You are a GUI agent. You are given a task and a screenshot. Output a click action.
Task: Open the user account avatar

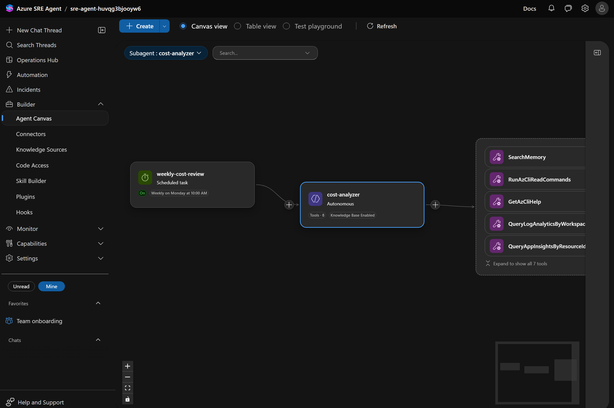602,8
